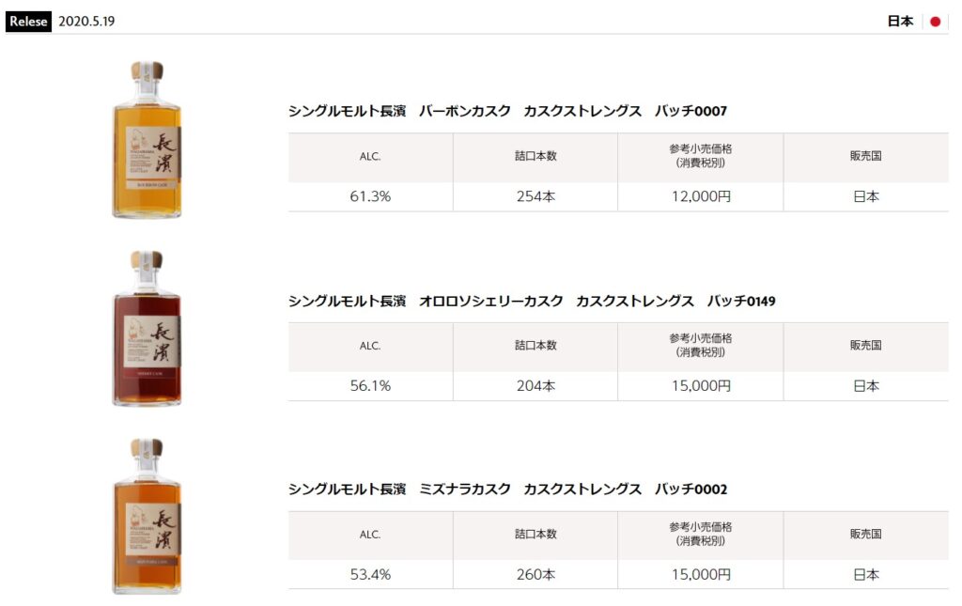Select the 12,000円 price cell
Screen dimensions: 962x606
(701, 196)
